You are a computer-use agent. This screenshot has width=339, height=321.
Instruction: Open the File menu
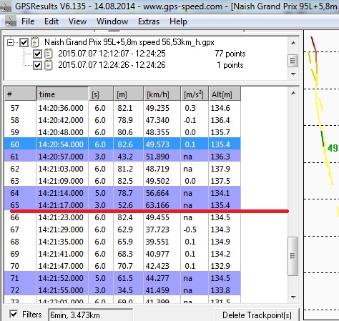tap(28, 21)
